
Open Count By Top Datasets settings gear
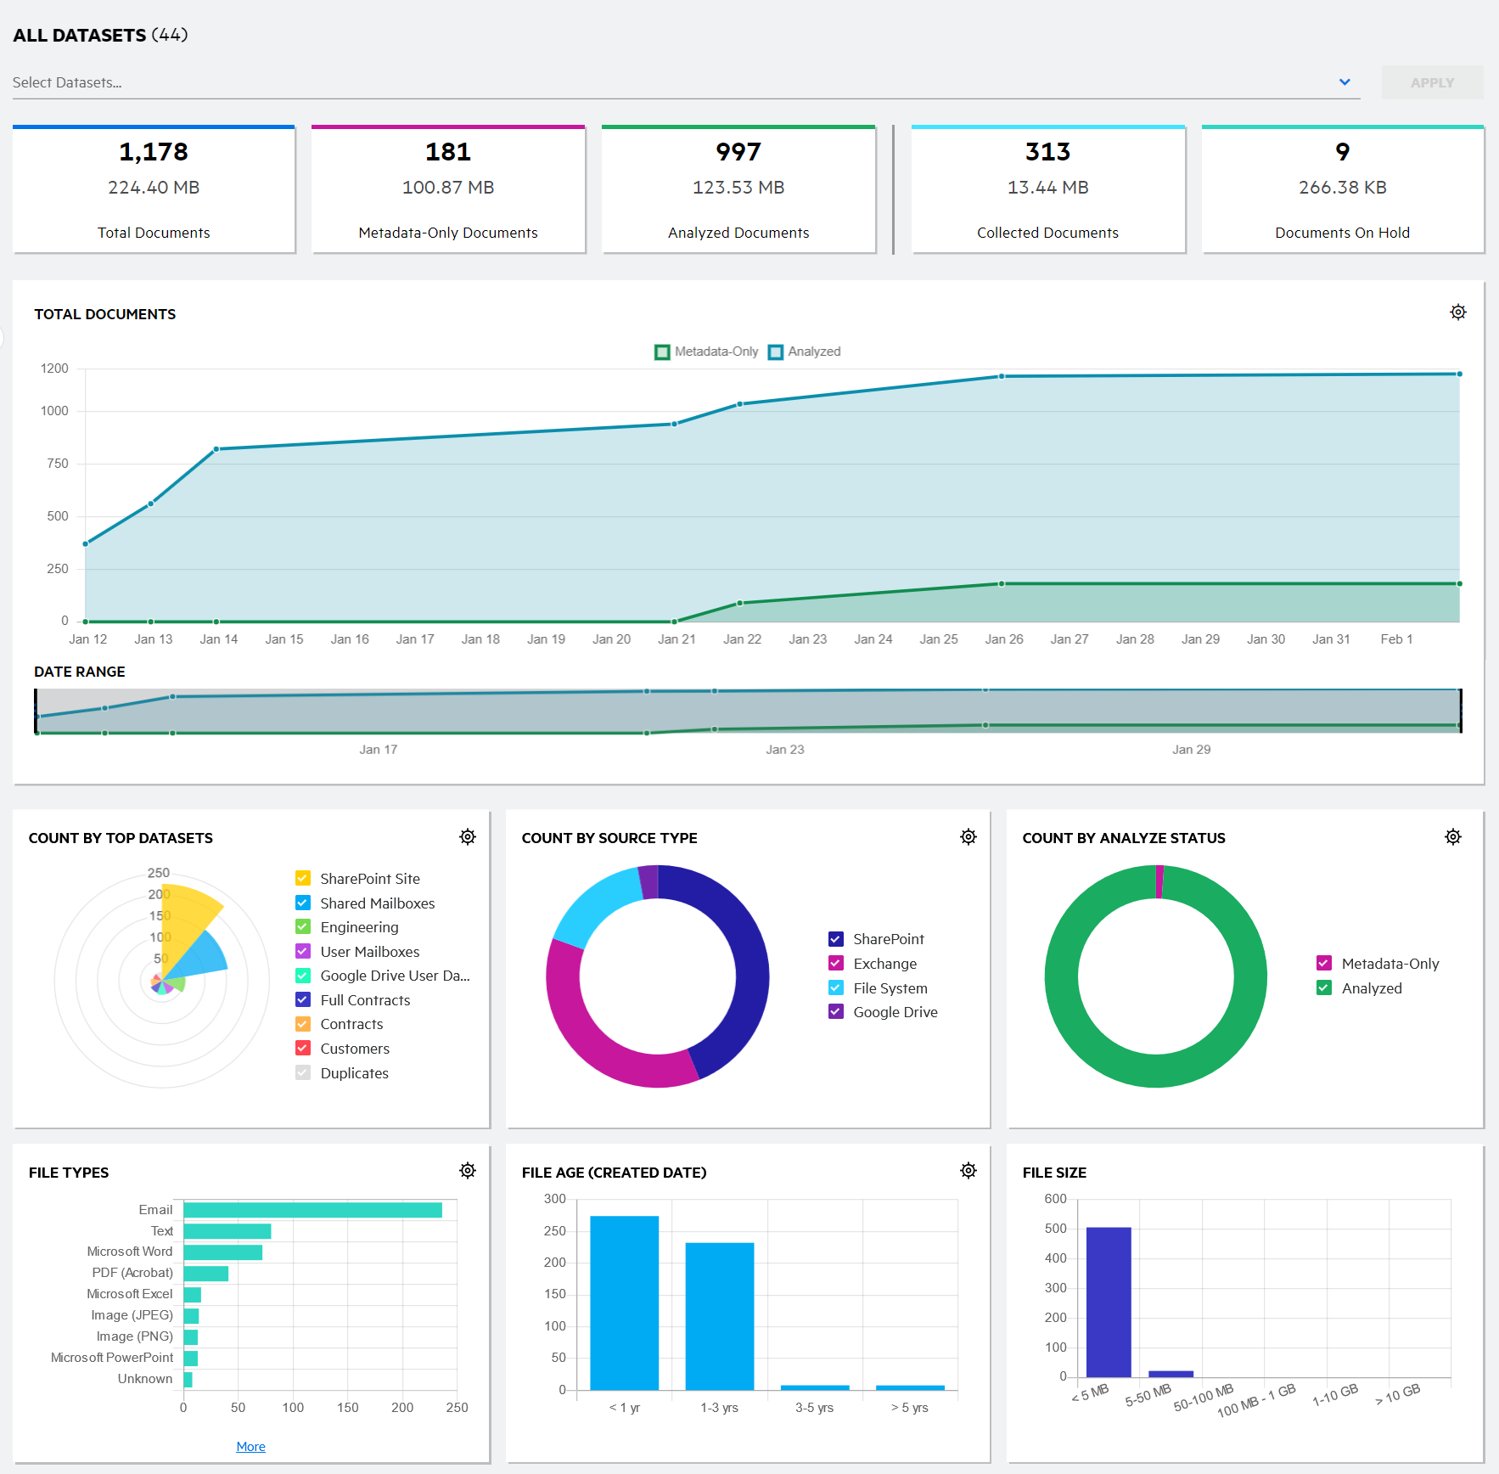(467, 837)
